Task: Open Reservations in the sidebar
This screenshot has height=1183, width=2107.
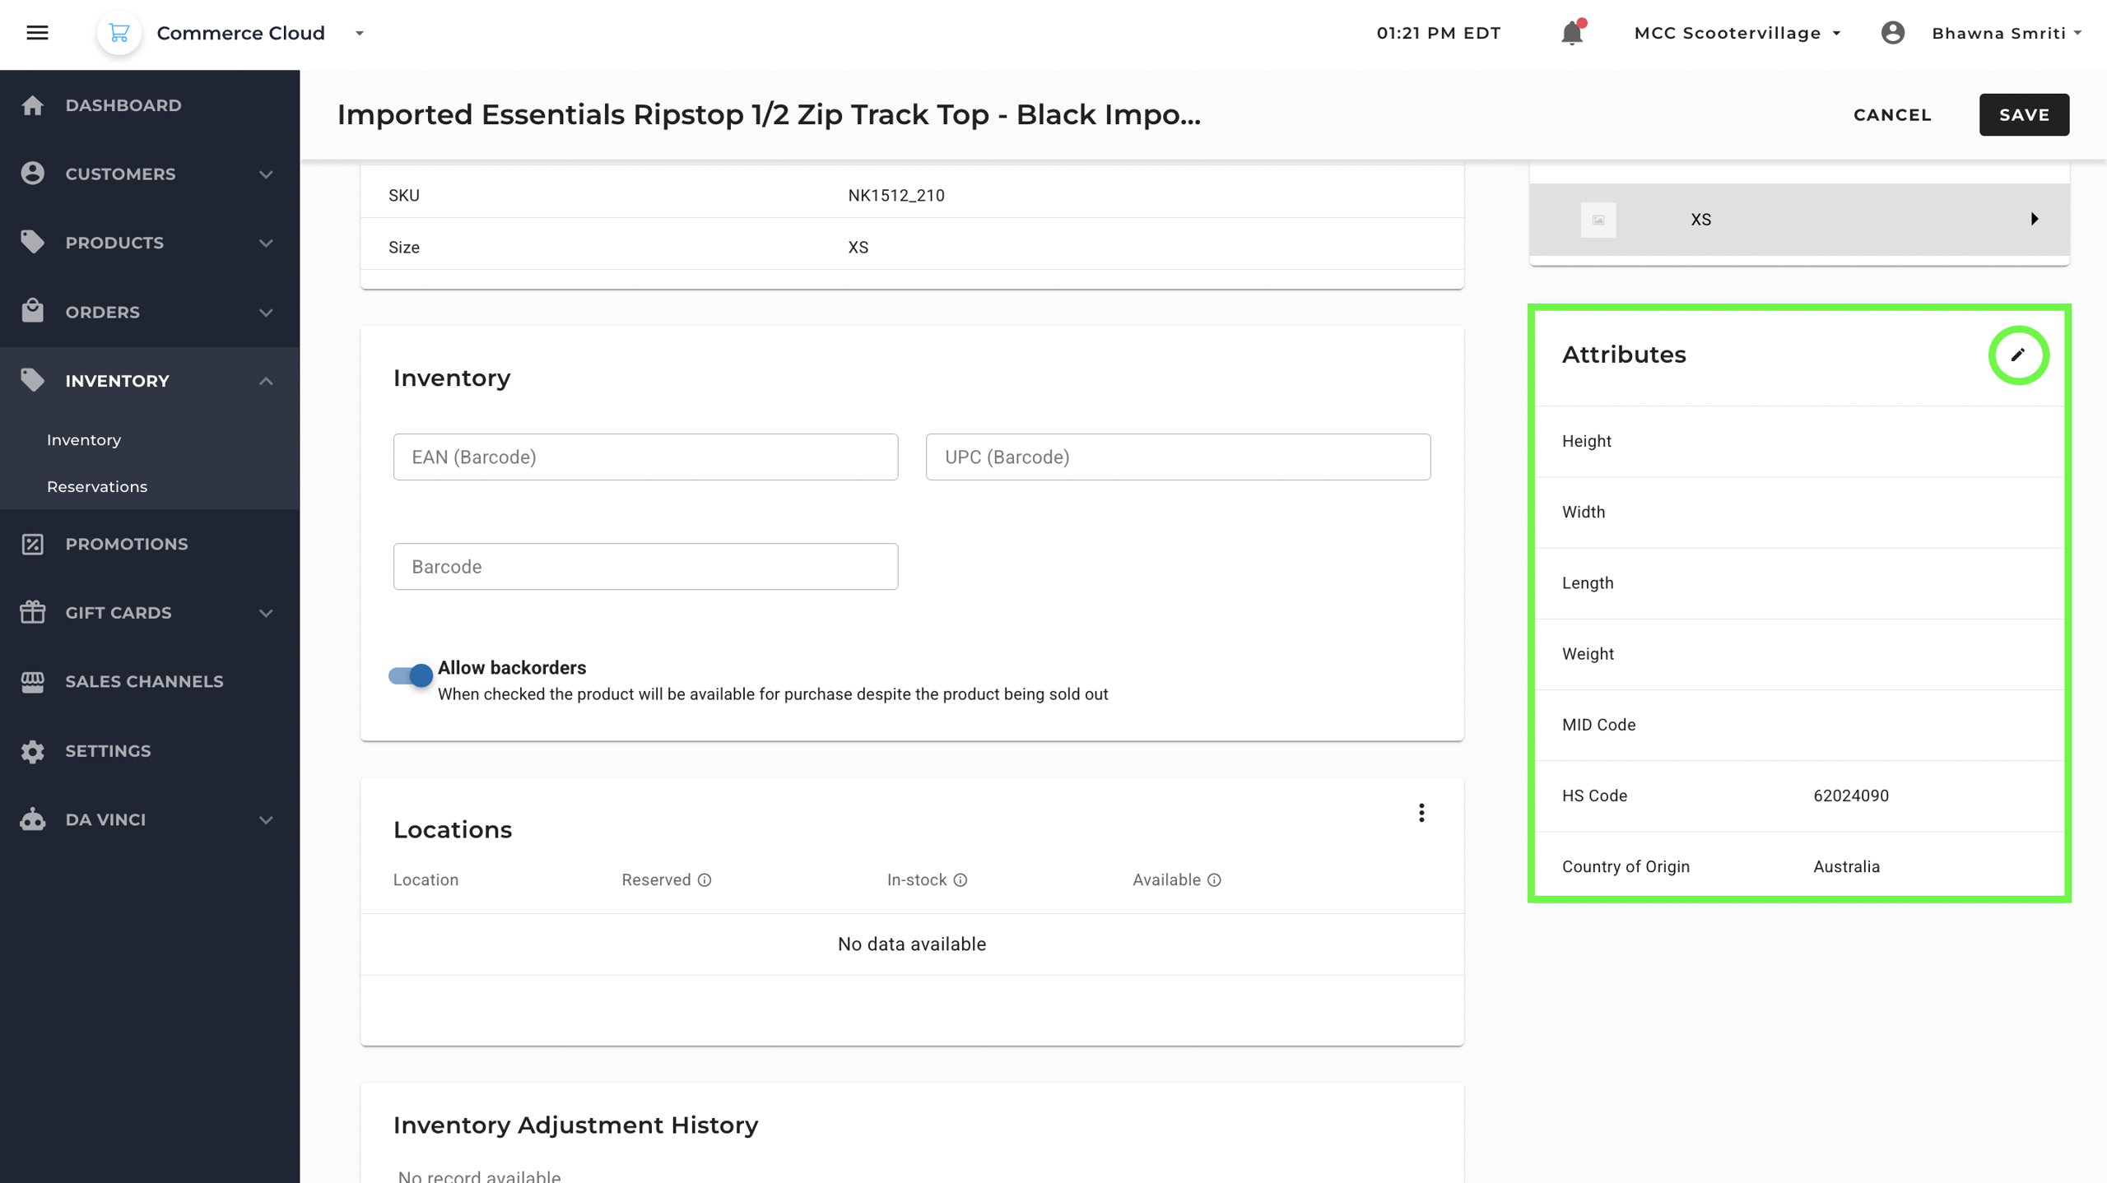Action: point(97,486)
